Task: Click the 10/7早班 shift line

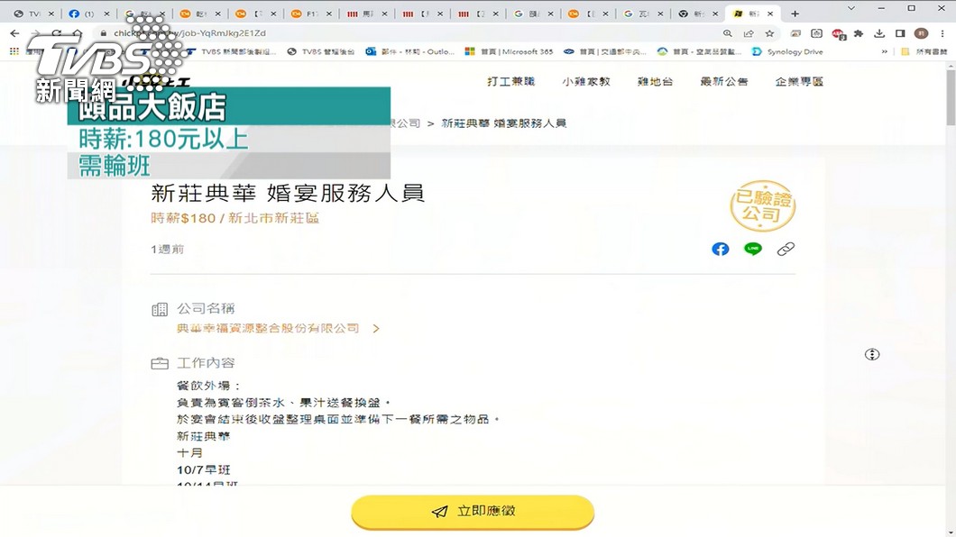Action: tap(204, 470)
